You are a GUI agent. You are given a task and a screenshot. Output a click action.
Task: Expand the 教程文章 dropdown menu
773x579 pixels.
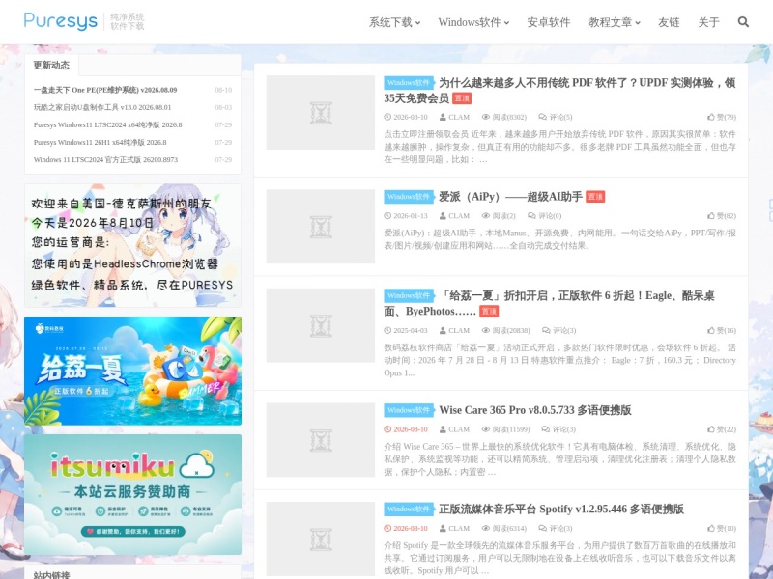click(x=615, y=22)
